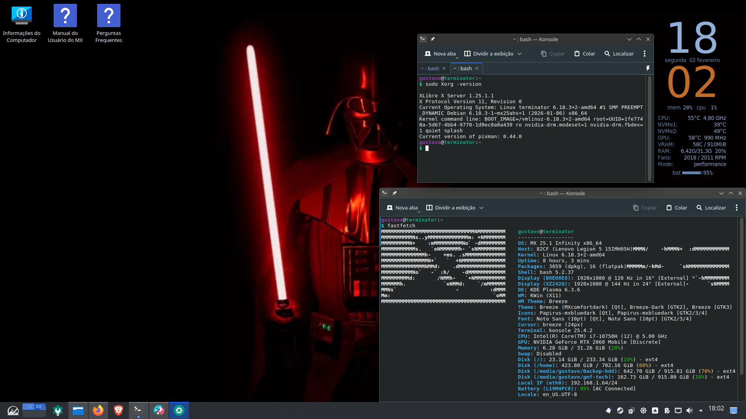The width and height of the screenshot is (746, 419).
Task: Click Copiar in upper Konsole toolbar
Action: [x=553, y=54]
